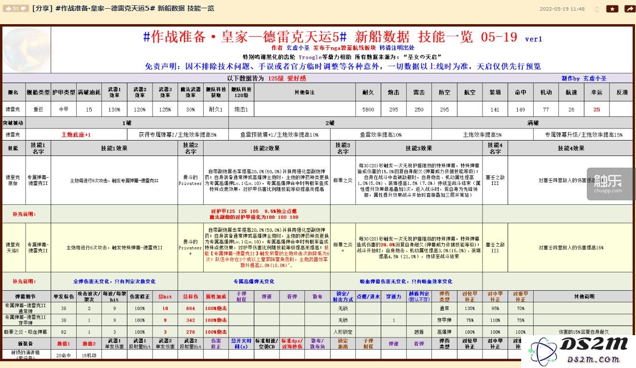Click the red 684 total damage value
This screenshot has height=368, width=636.
point(190,308)
